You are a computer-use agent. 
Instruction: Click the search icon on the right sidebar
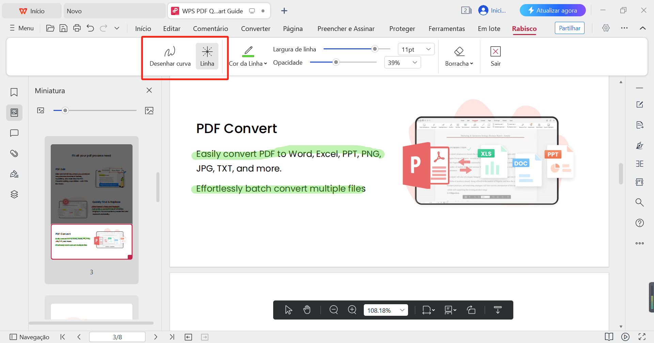(x=640, y=202)
